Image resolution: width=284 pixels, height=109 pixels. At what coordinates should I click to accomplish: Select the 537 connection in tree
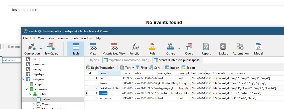point(34,59)
